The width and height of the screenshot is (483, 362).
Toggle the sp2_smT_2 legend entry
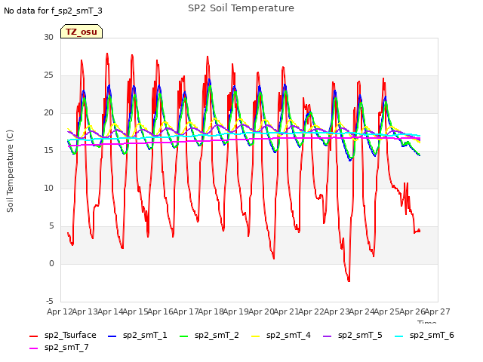coord(209,335)
